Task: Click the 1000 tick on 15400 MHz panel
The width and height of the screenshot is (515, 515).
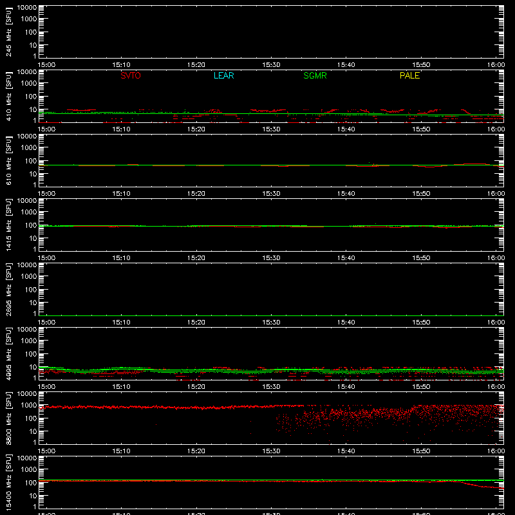Action: point(29,469)
